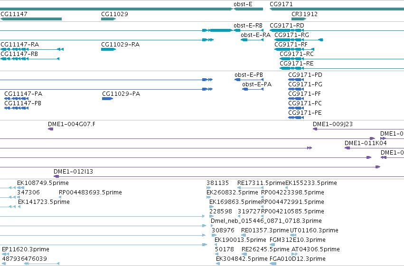Viewport: 404px width, 266px height.
Task: Select transcript CG11029-RA label
Action: (x=120, y=45)
